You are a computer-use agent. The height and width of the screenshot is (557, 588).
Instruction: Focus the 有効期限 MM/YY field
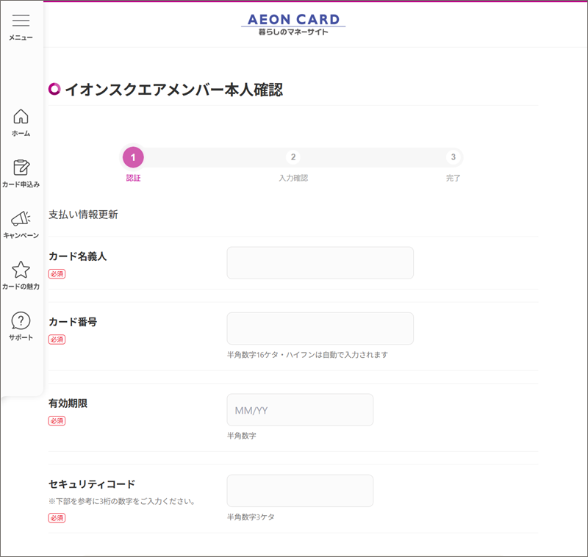point(300,410)
